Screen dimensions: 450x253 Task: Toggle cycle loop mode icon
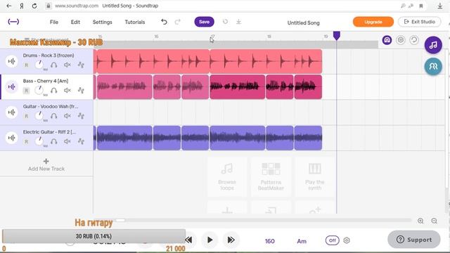tap(414, 40)
